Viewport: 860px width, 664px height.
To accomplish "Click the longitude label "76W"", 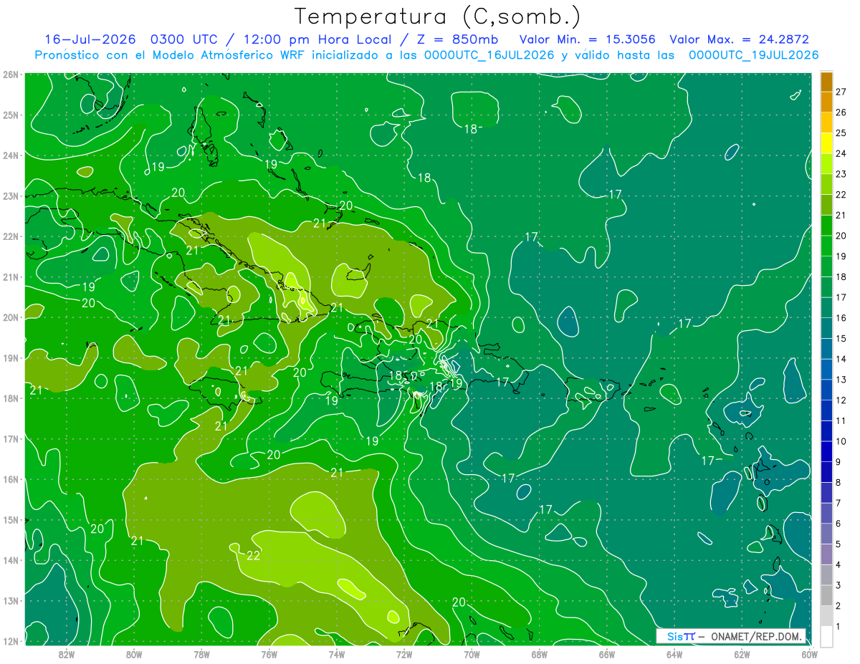I will click(x=269, y=654).
